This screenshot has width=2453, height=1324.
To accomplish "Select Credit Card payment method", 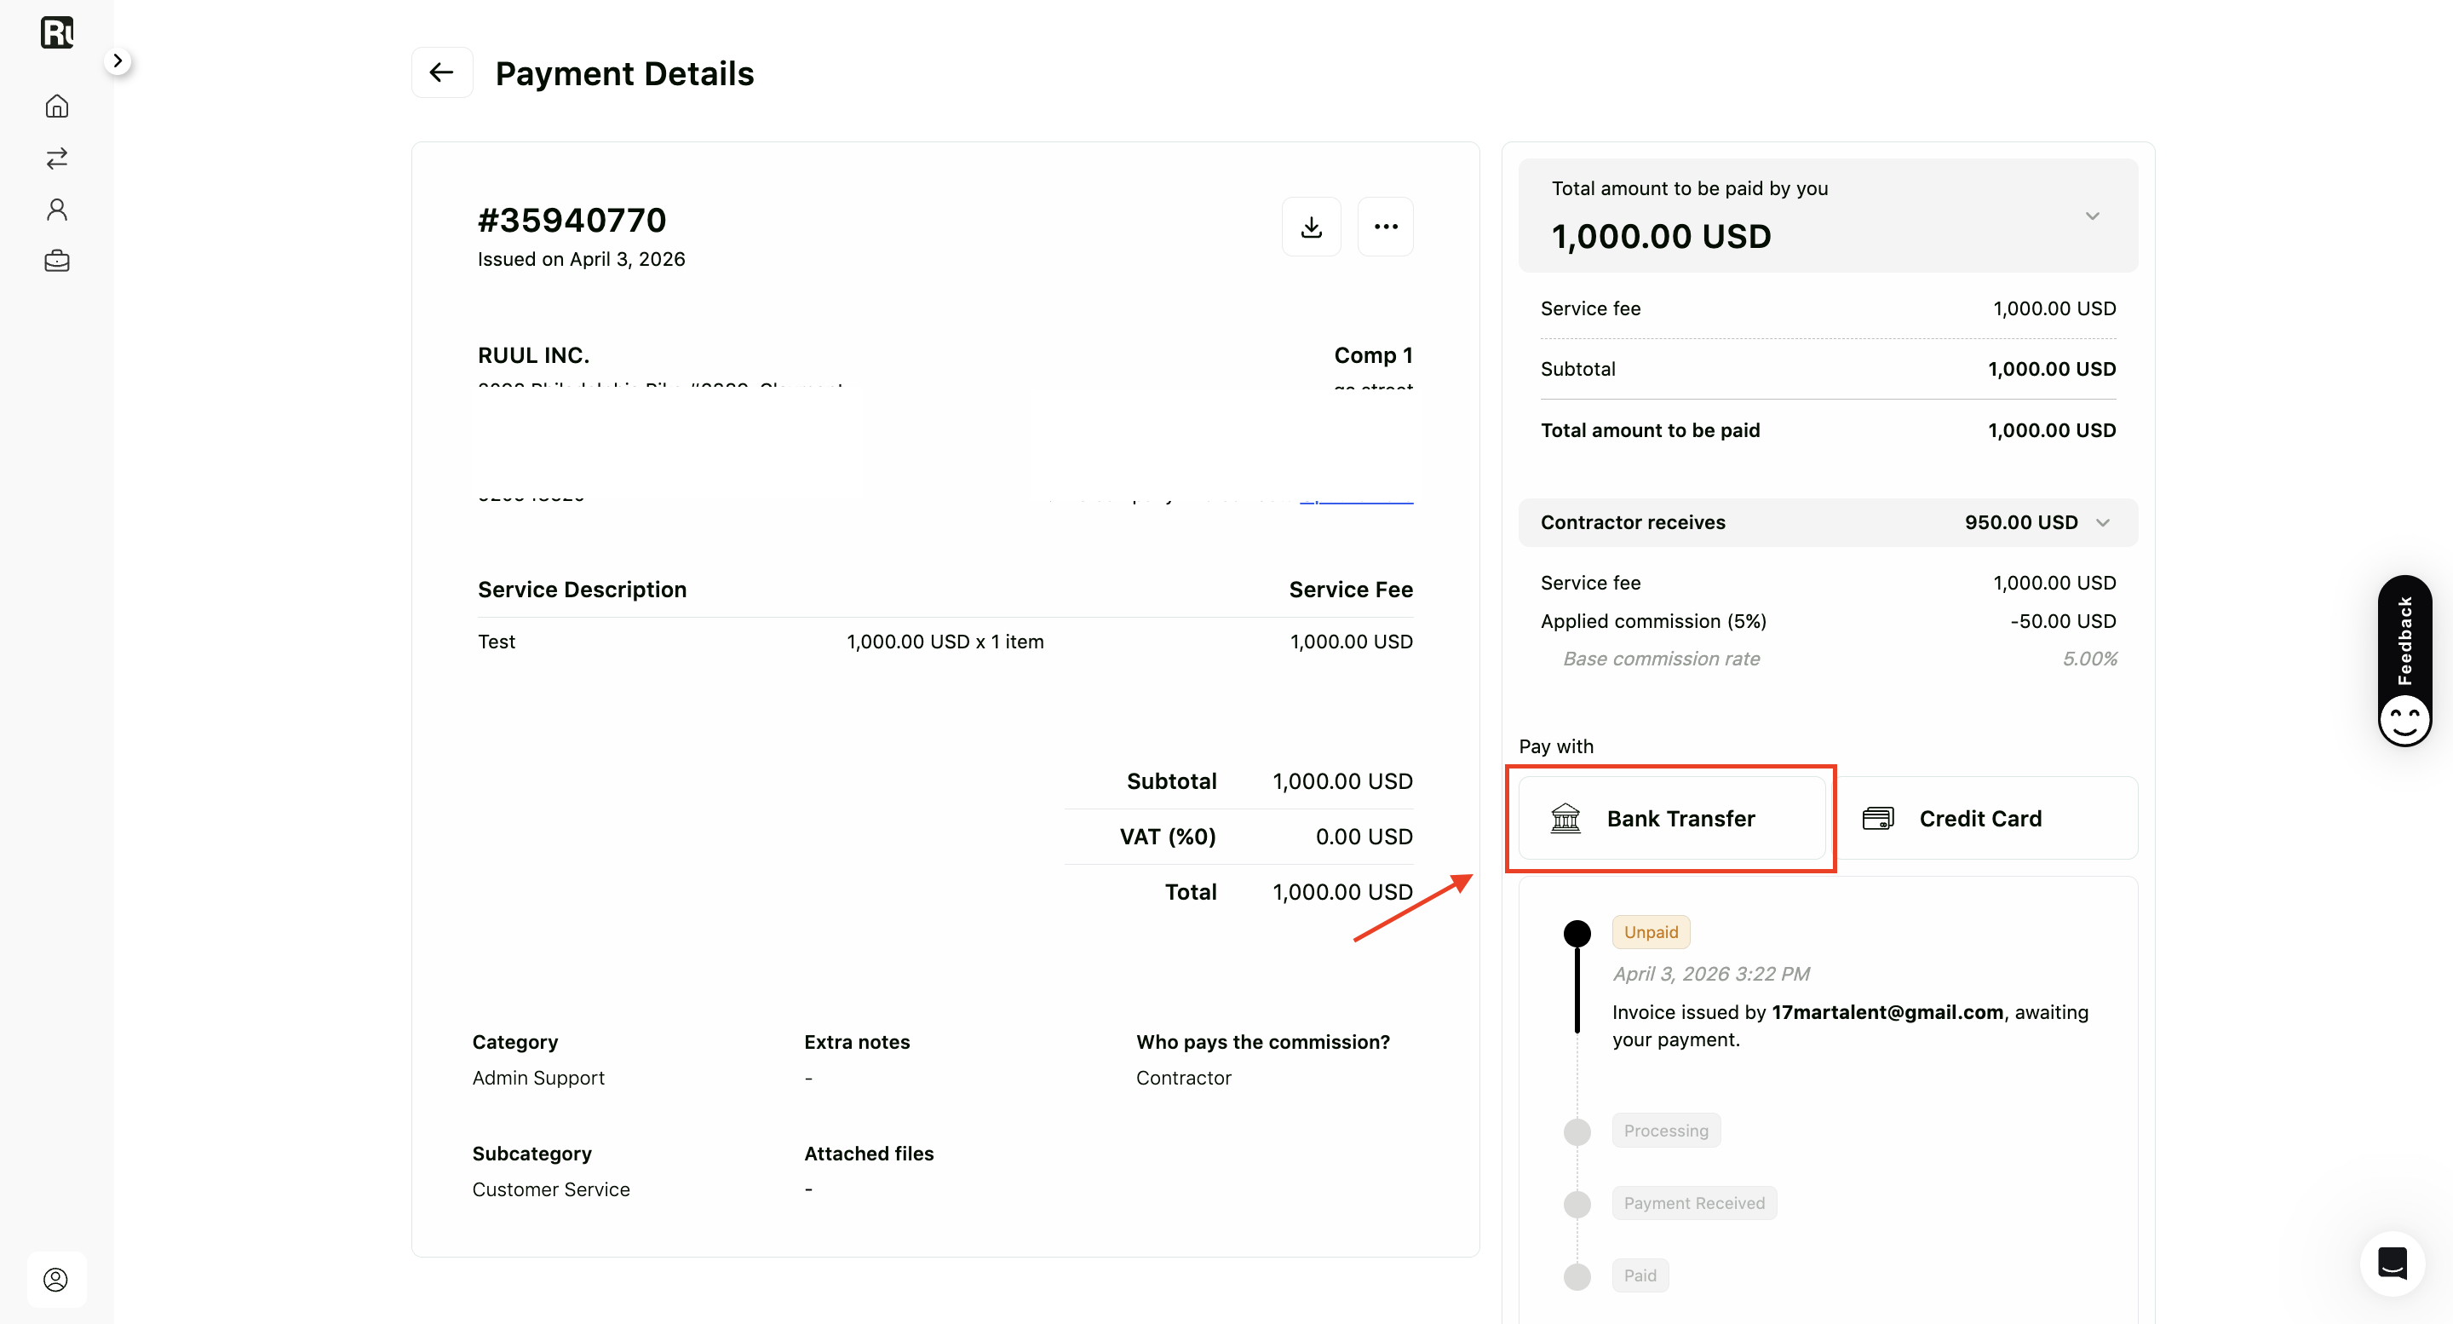I will pos(1986,818).
